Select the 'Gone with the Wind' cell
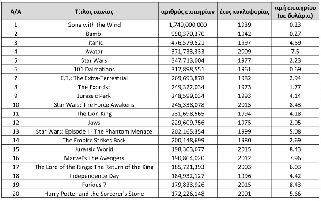The height and width of the screenshot is (201, 321). (94, 25)
